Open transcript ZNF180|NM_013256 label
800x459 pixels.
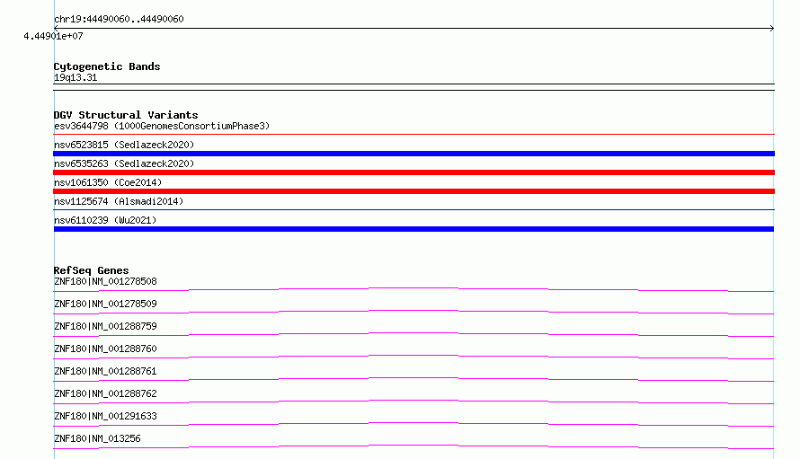coord(97,438)
